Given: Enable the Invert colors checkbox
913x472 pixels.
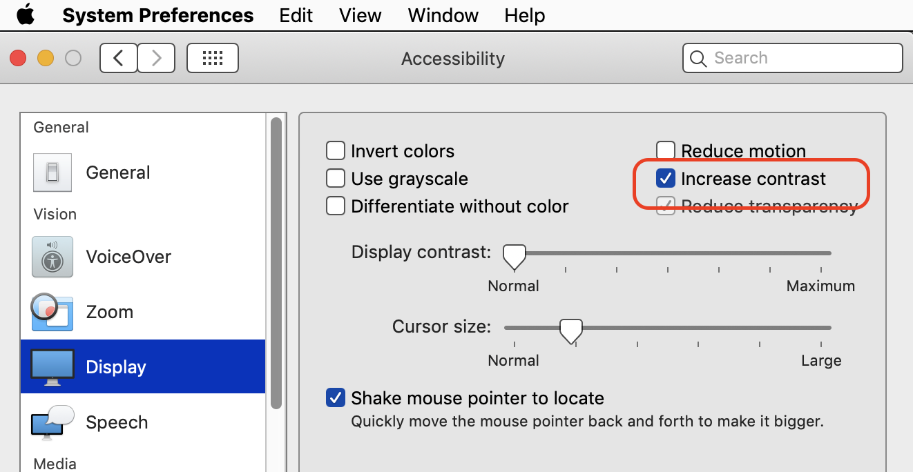Looking at the screenshot, I should [x=336, y=151].
